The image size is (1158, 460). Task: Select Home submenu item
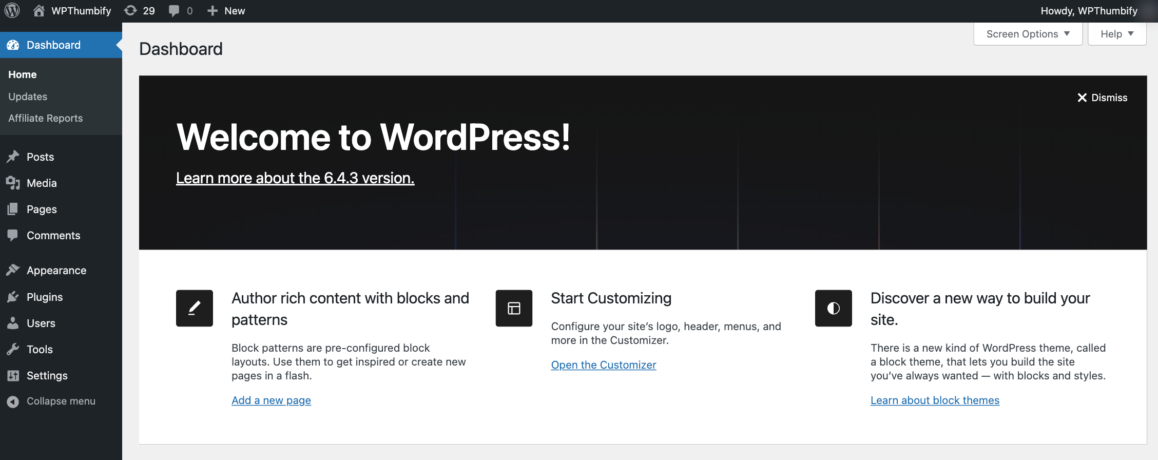point(23,74)
